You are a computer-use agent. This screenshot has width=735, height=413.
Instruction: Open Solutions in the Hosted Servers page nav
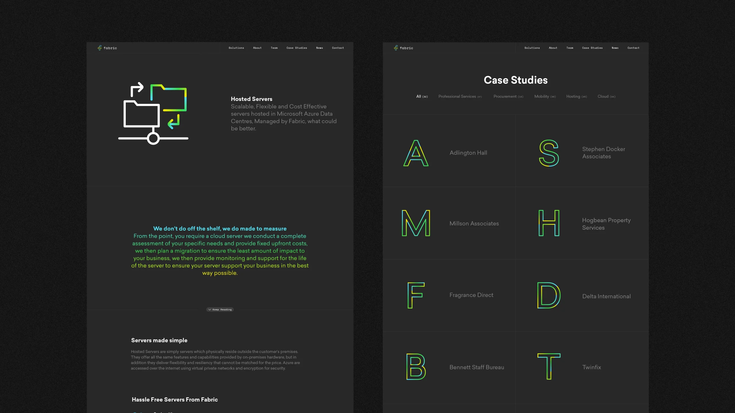tap(236, 48)
